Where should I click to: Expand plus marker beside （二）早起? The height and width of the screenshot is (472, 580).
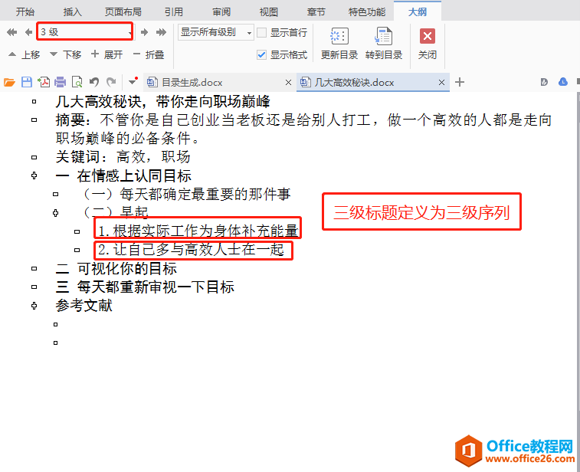click(55, 213)
